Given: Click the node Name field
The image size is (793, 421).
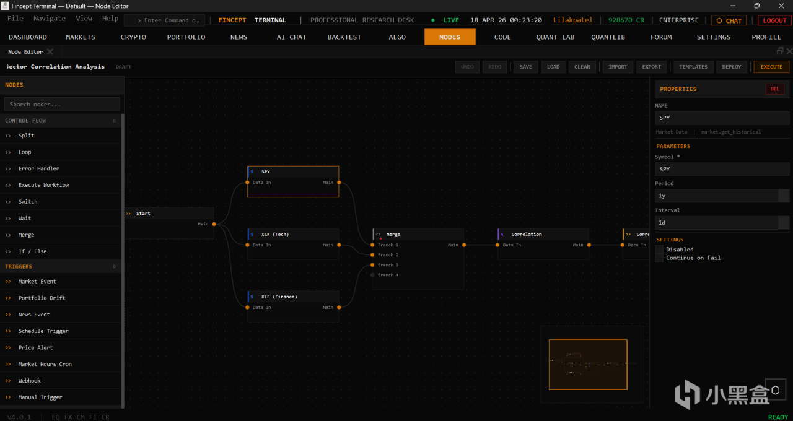Looking at the screenshot, I should point(722,118).
